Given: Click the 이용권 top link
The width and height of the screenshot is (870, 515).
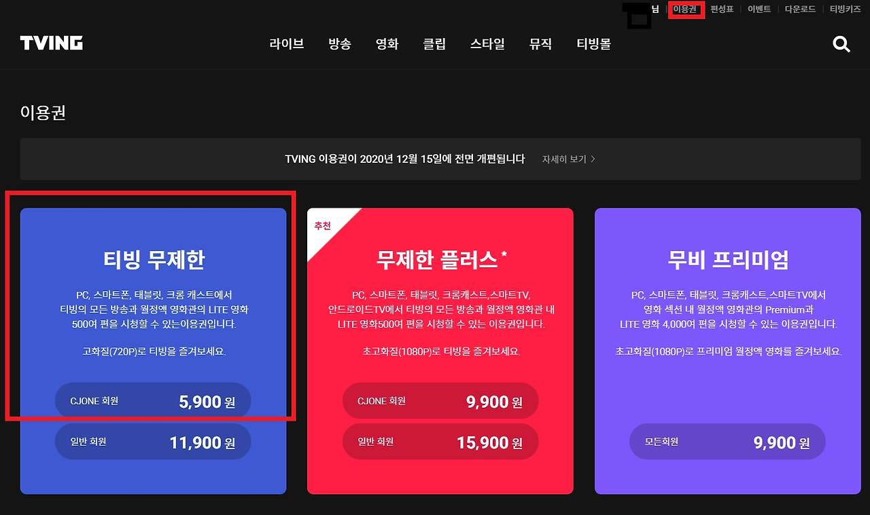Looking at the screenshot, I should coord(685,9).
